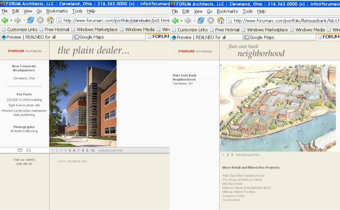Open Edit menu in right window
Screen dimensions: 340x210
[x=186, y=11]
